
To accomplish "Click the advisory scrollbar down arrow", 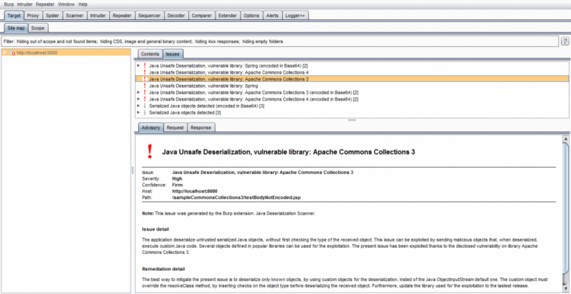I will 565,288.
